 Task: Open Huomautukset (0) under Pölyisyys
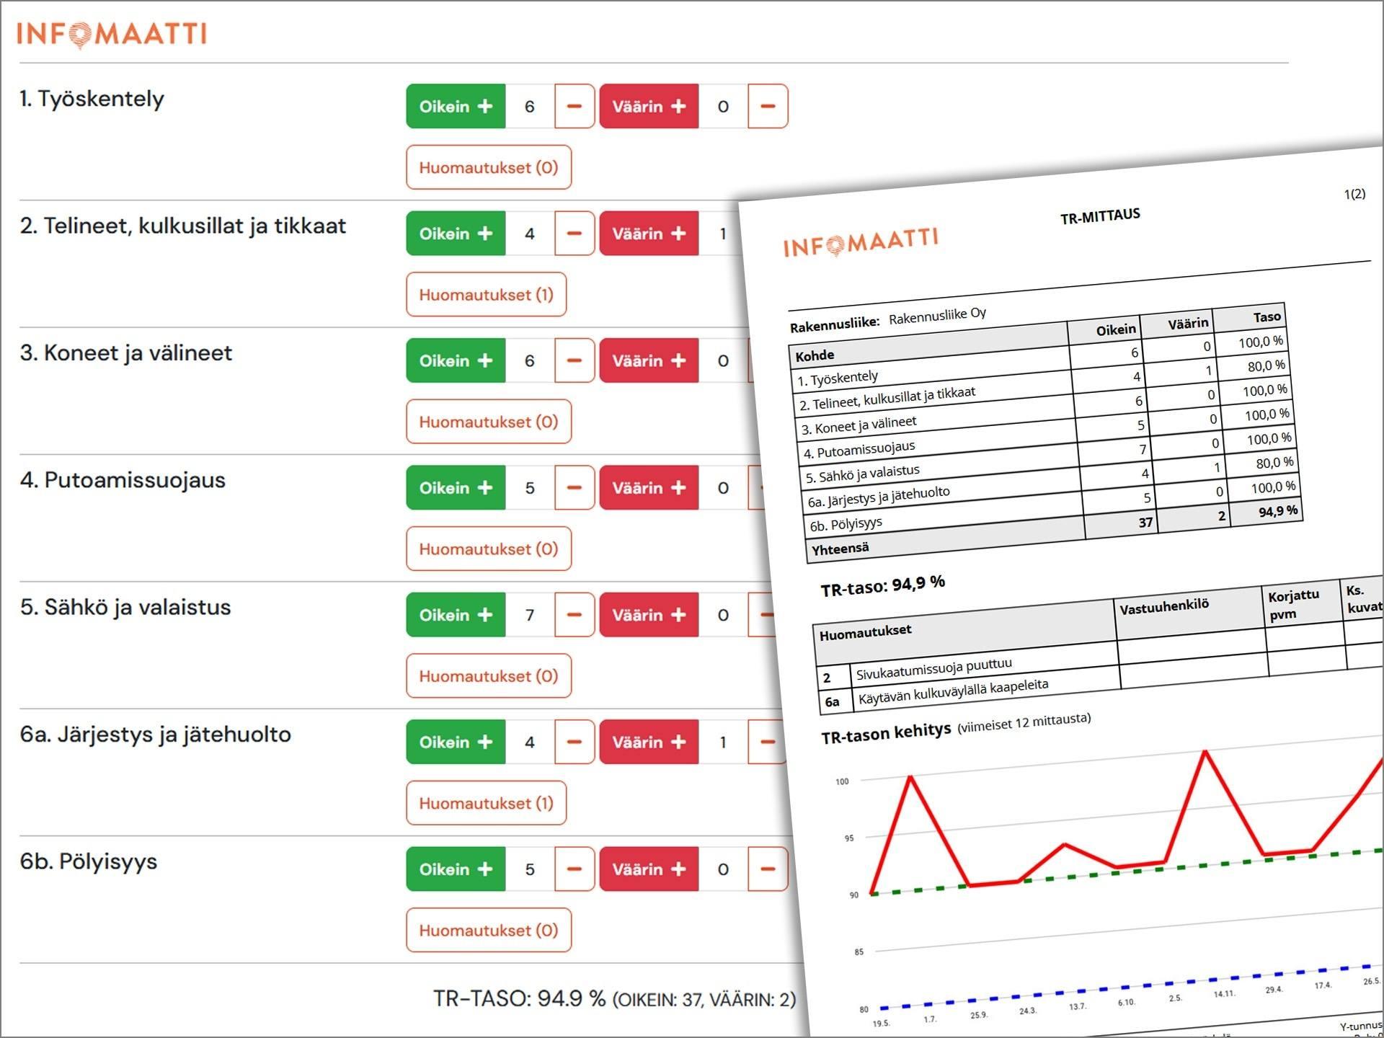pos(489,930)
